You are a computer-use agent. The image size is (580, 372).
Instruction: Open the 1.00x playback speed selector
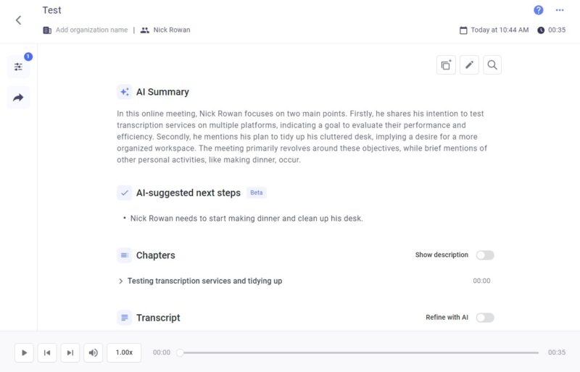pyautogui.click(x=124, y=352)
